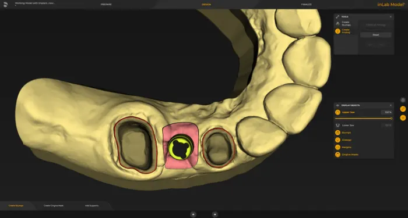Click the Create Analog label in Tools
The height and width of the screenshot is (218, 408).
pos(346,31)
